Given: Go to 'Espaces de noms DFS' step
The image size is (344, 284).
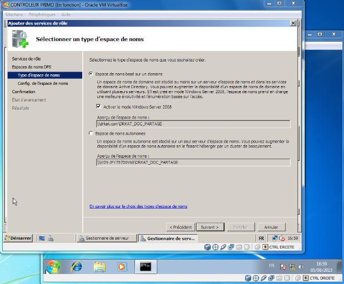Looking at the screenshot, I should pos(32,67).
